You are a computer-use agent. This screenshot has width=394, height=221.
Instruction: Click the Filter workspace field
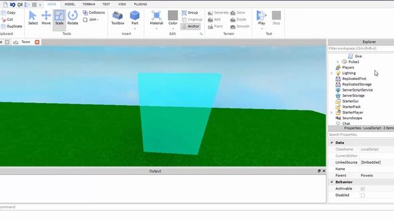click(361, 48)
